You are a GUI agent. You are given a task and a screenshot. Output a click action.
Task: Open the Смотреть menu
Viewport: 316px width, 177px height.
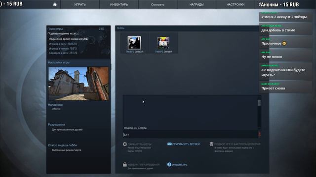click(158, 4)
